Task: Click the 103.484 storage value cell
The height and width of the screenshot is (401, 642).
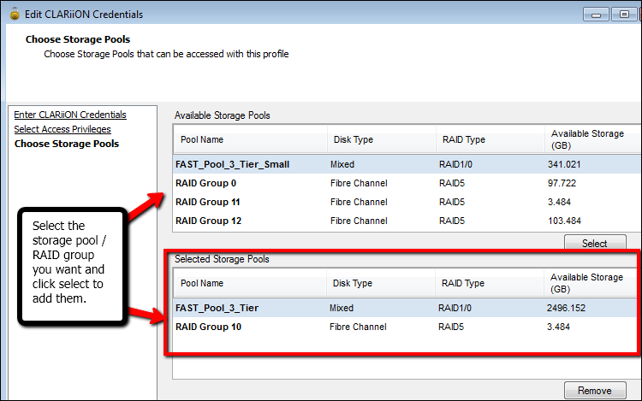Action: (x=564, y=221)
